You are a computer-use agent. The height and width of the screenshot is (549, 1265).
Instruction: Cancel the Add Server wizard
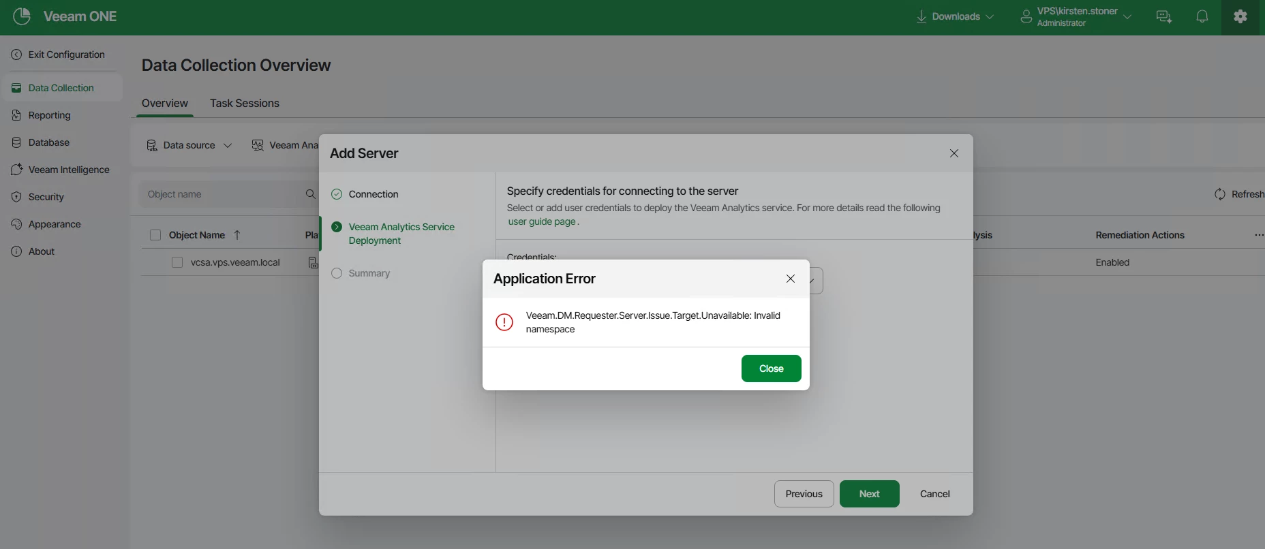[935, 494]
